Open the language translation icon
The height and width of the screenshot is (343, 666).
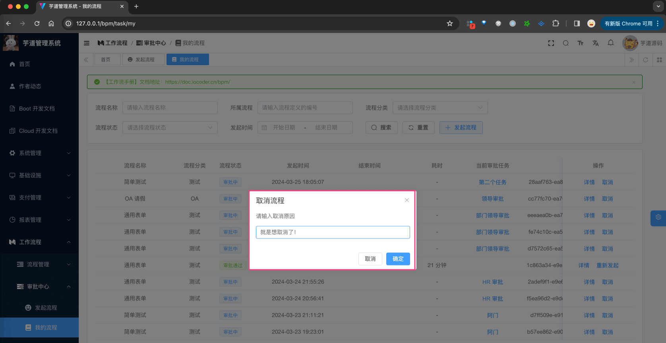click(x=595, y=43)
